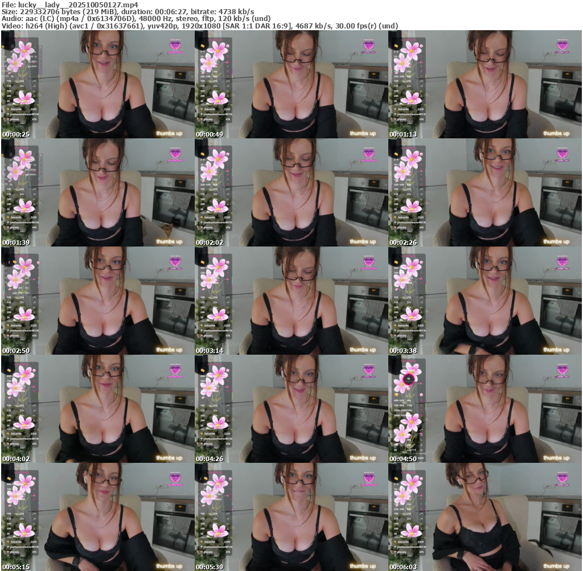Click the 00:02:26 timestamp label
Screen dimensions: 583x571
[401, 242]
